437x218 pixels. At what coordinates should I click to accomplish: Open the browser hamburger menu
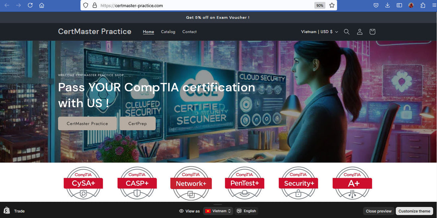click(x=434, y=5)
